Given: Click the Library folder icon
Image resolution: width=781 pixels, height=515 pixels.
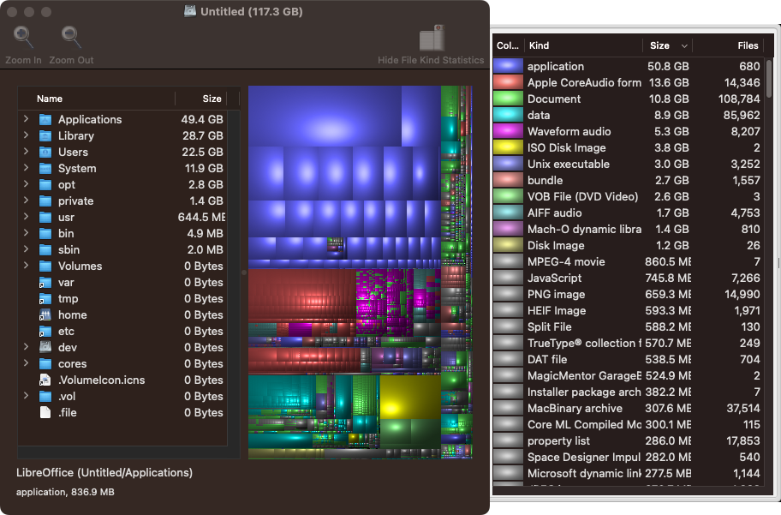Looking at the screenshot, I should point(45,135).
